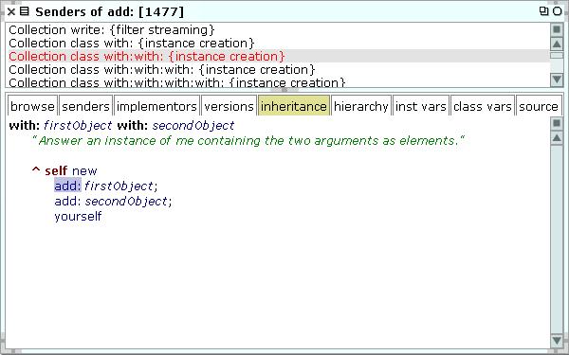Click 'new' after self in the code
This screenshot has height=355, width=569.
coord(84,171)
